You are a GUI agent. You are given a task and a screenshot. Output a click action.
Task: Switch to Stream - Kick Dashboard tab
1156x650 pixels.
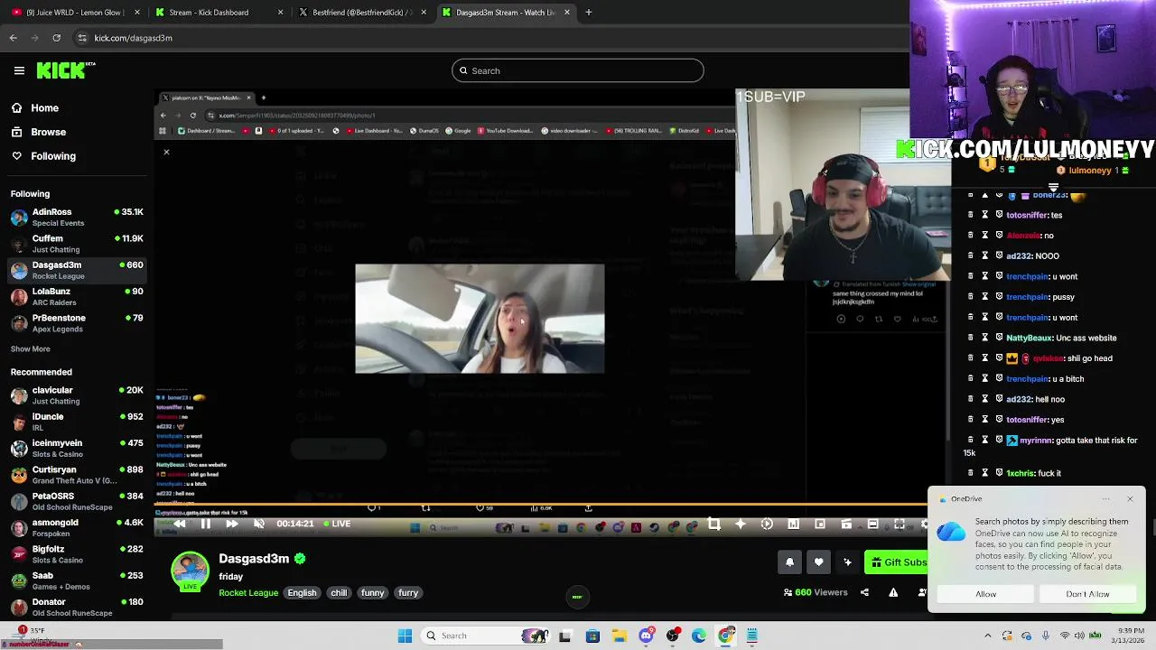(x=219, y=13)
